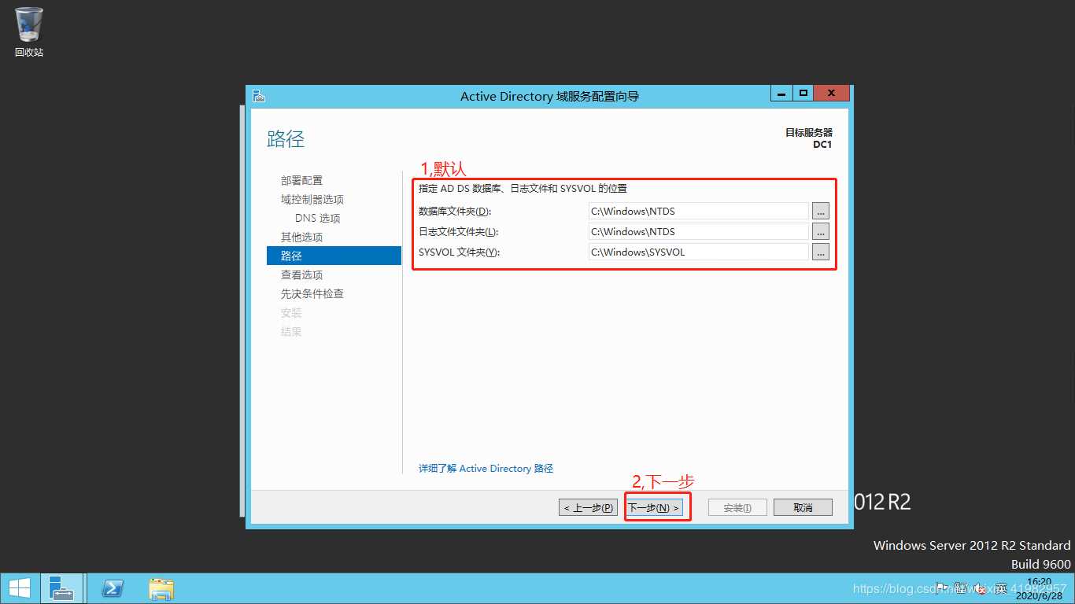
Task: Go to the DNS 选项 step
Action: (x=318, y=218)
